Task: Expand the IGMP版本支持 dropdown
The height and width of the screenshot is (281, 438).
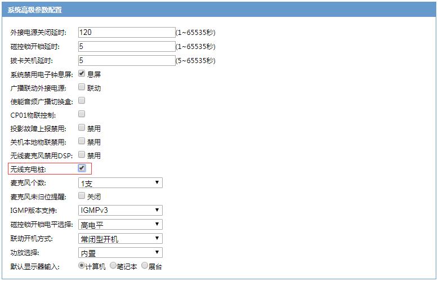Action: click(120, 211)
